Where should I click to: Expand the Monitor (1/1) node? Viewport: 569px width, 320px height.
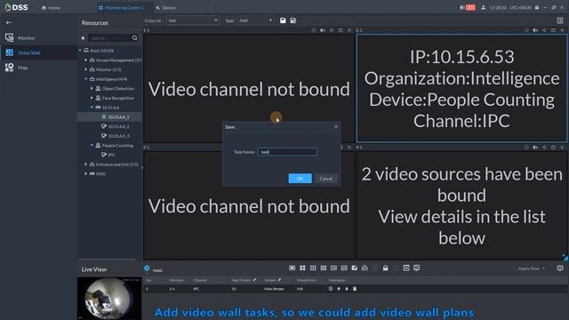(86, 69)
